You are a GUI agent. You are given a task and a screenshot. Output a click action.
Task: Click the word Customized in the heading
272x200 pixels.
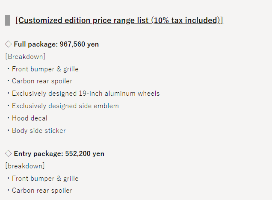pyautogui.click(x=40, y=20)
